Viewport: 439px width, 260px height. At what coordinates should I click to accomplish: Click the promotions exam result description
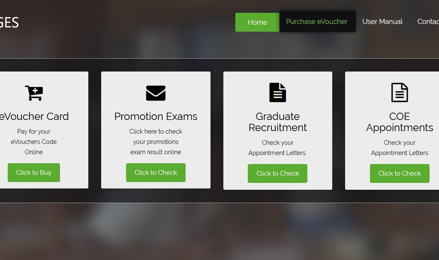click(x=156, y=142)
